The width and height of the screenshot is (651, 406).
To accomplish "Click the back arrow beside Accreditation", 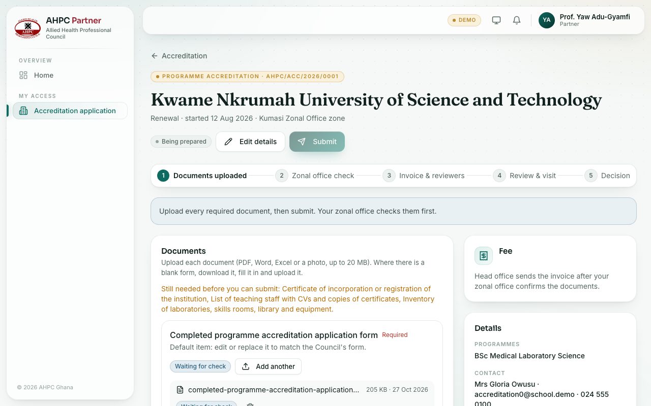I will pyautogui.click(x=155, y=56).
